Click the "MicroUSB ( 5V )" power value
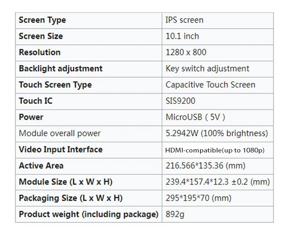The width and height of the screenshot is (290, 236). coord(195,117)
